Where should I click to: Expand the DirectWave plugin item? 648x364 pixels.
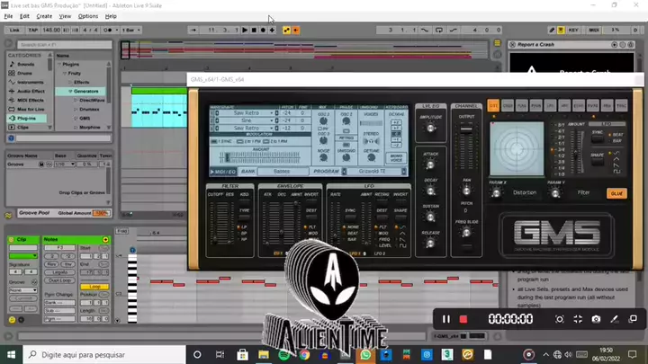[x=76, y=101]
